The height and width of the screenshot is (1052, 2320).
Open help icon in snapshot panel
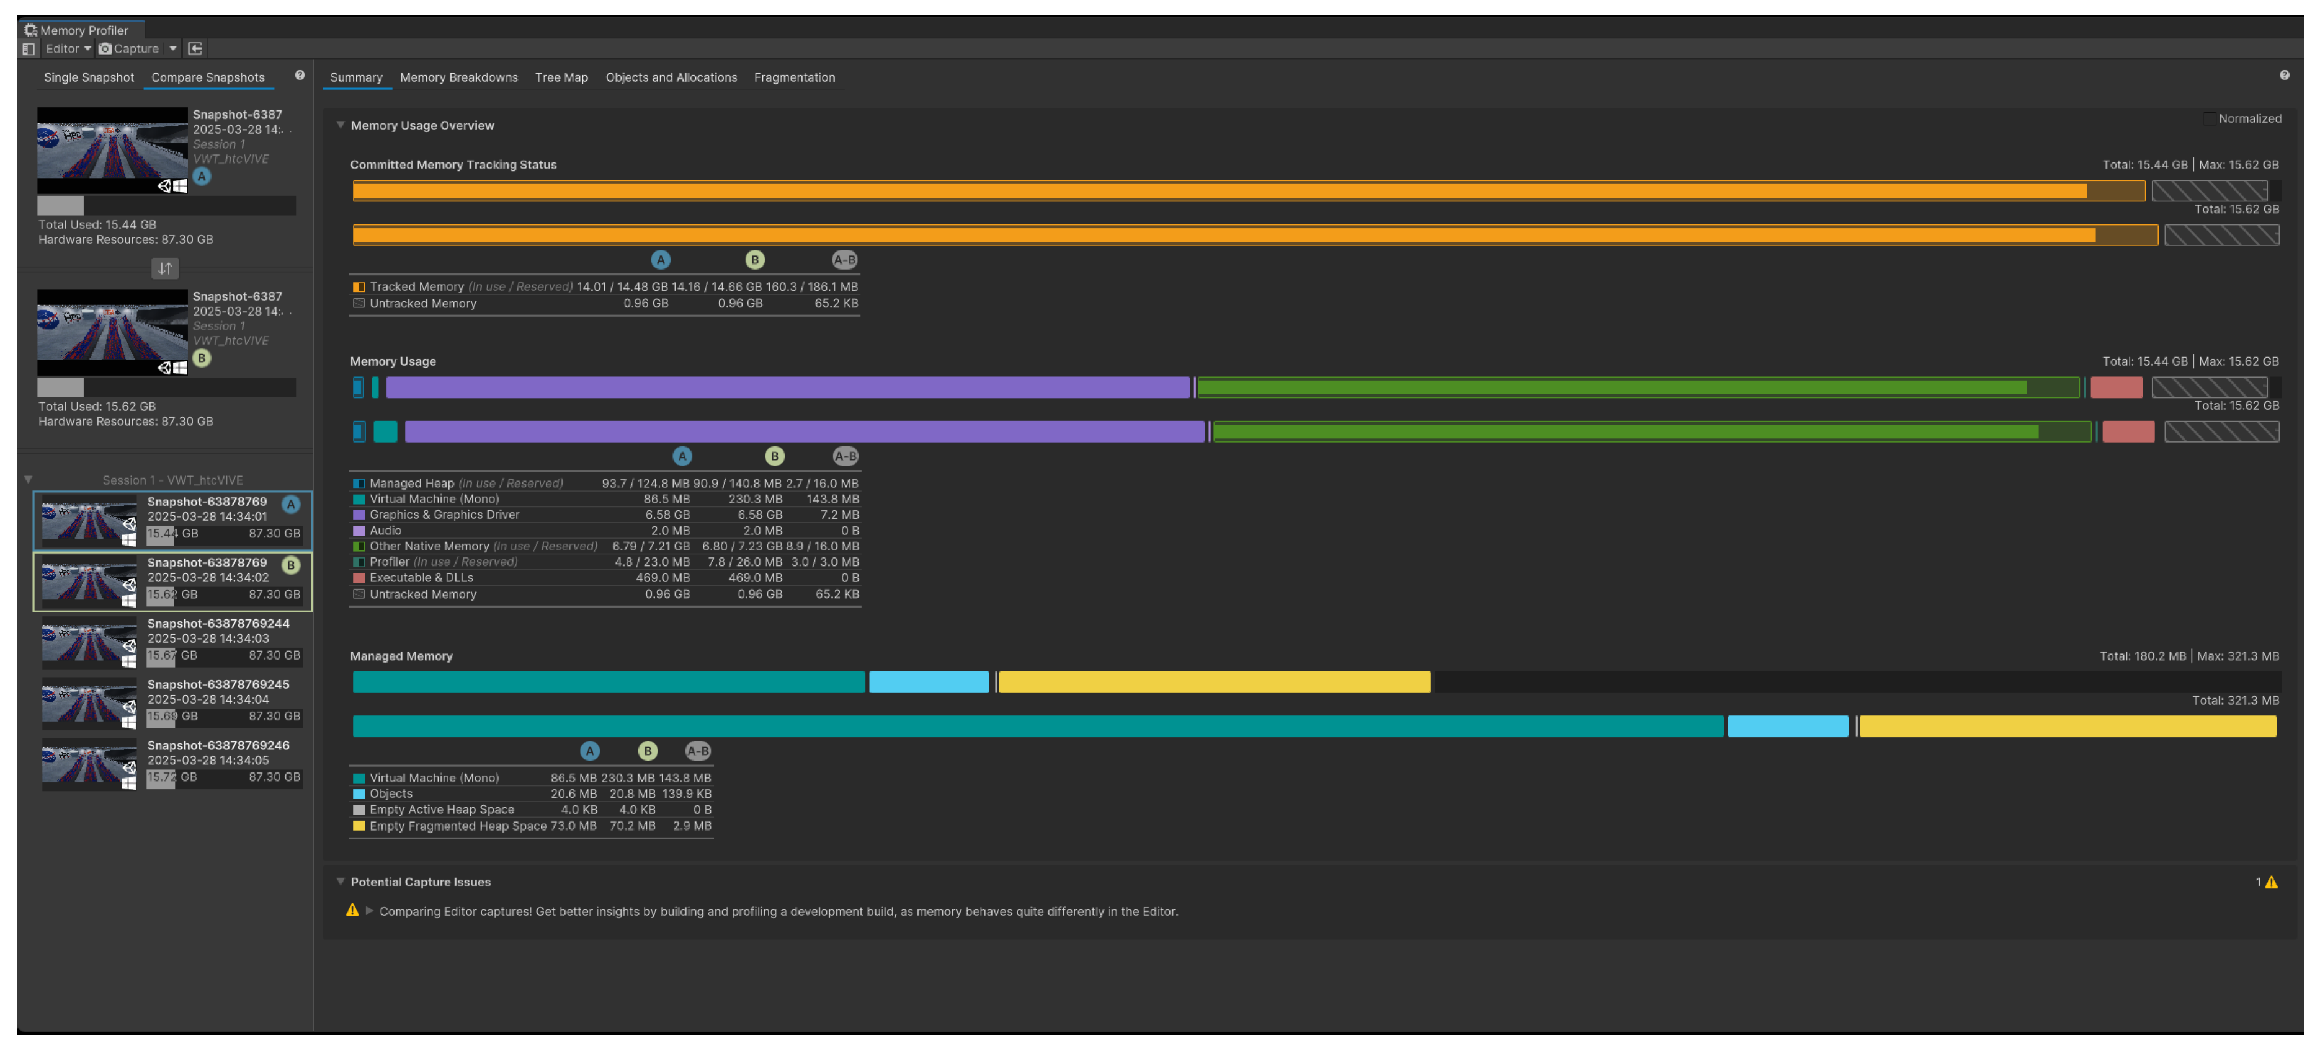tap(300, 76)
